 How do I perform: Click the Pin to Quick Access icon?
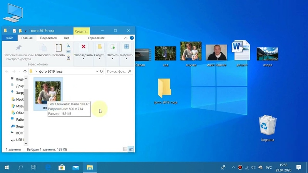pos(18,48)
